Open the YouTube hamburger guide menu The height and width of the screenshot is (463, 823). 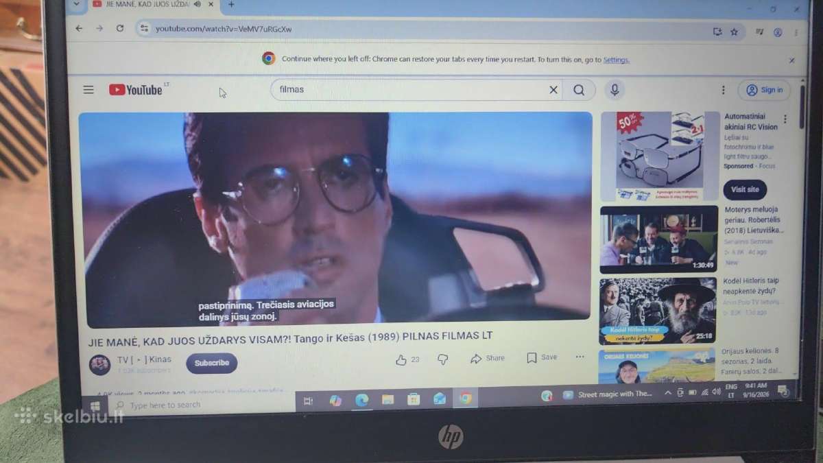(x=88, y=90)
